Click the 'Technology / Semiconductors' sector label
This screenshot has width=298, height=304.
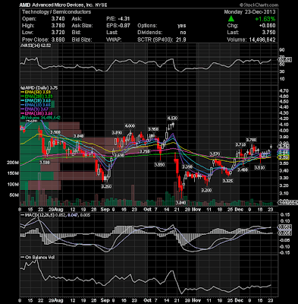57,12
